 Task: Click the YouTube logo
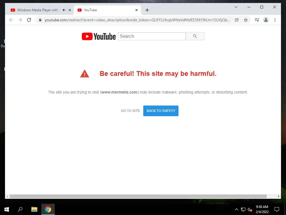(99, 36)
